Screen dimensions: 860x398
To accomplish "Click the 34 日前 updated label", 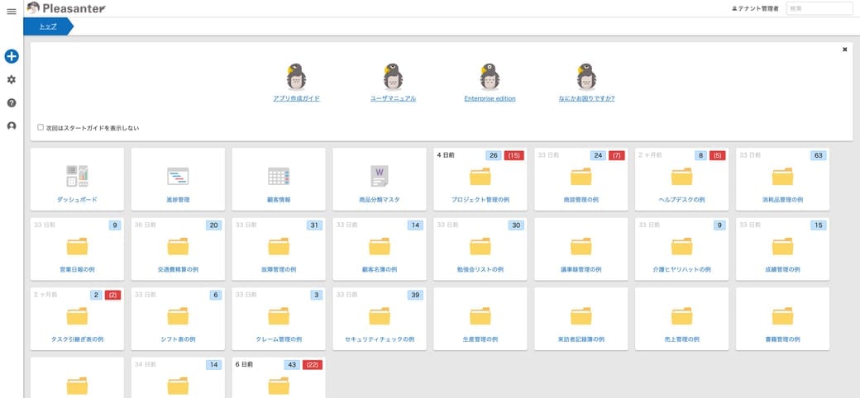I will point(145,365).
